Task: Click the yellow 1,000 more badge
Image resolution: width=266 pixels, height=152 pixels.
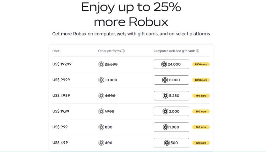Action: coord(201,80)
